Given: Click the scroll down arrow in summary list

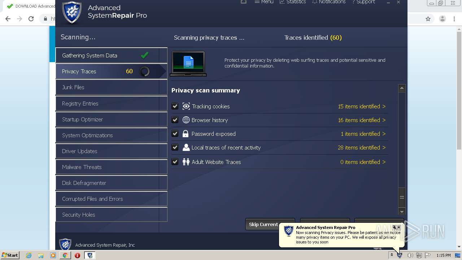Looking at the screenshot, I should 402,212.
